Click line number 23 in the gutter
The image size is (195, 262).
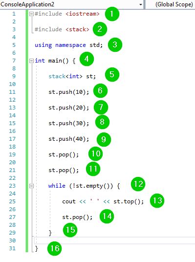tap(12, 186)
